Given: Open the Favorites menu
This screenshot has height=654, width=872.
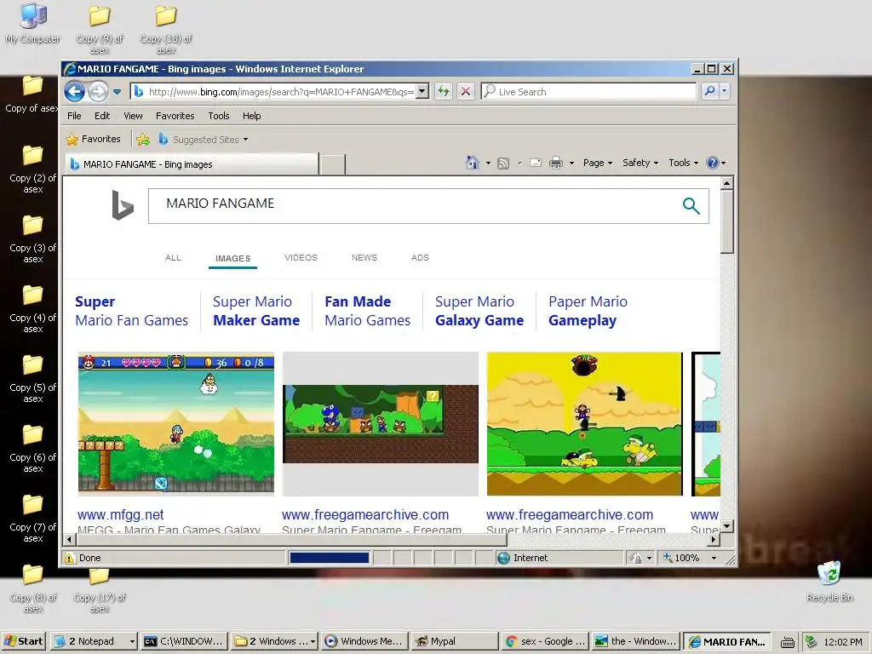Looking at the screenshot, I should coord(175,116).
